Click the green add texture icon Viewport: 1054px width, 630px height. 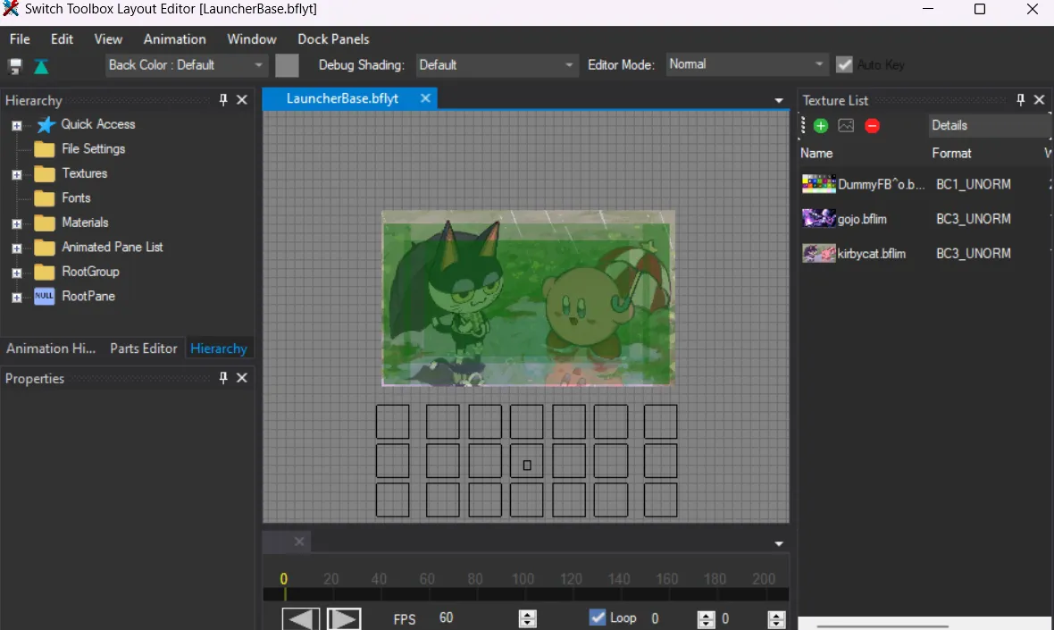click(x=821, y=126)
